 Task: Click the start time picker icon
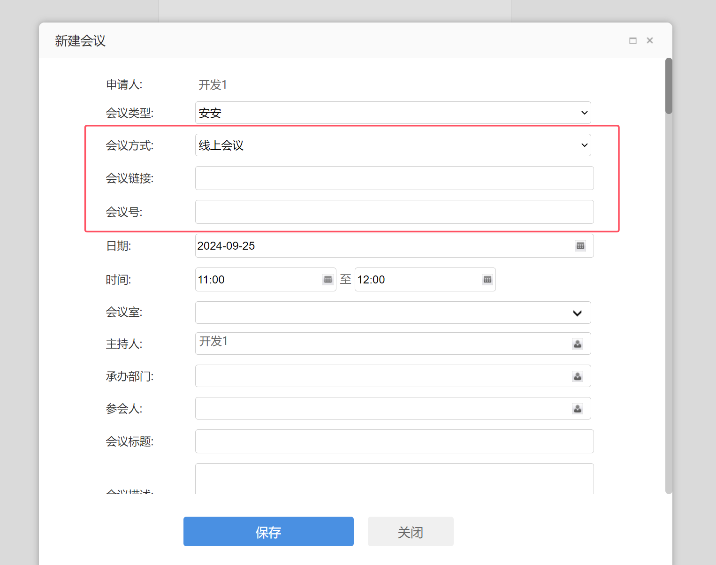(x=328, y=280)
